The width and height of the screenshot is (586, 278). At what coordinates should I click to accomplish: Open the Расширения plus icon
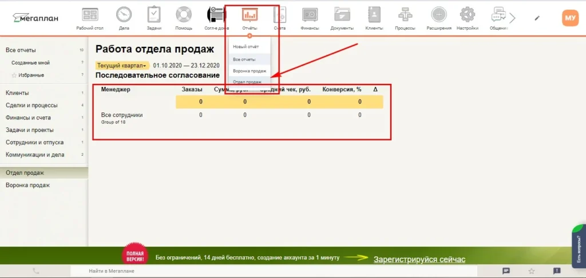click(439, 15)
